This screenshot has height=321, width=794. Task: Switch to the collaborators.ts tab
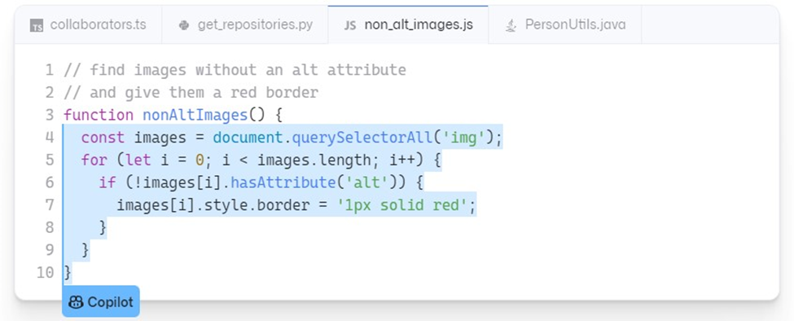(x=89, y=24)
